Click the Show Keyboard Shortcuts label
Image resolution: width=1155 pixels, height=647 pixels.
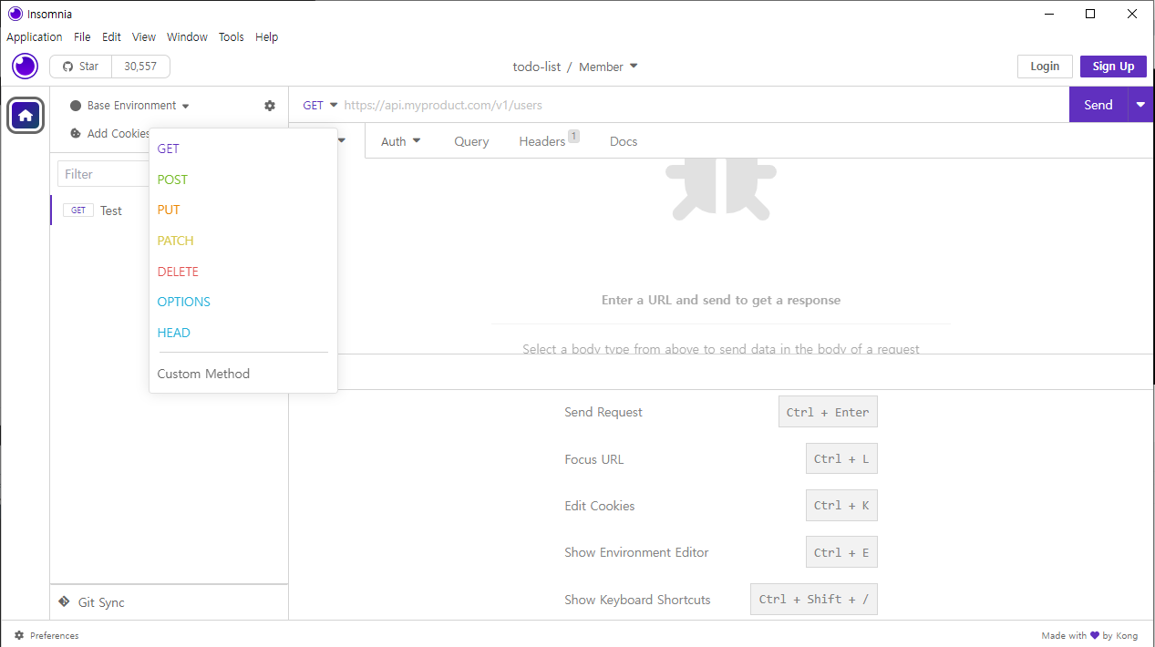637,600
